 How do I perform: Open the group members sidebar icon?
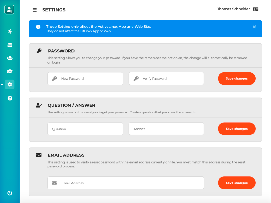tap(10, 58)
